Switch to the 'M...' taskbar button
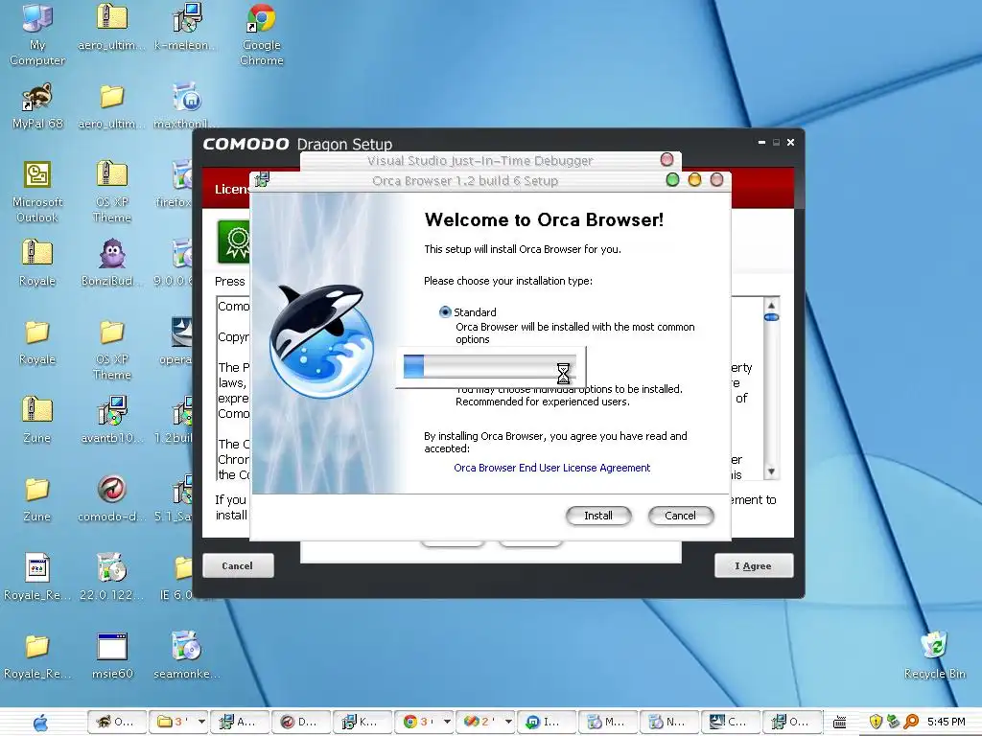This screenshot has width=982, height=736. point(607,722)
